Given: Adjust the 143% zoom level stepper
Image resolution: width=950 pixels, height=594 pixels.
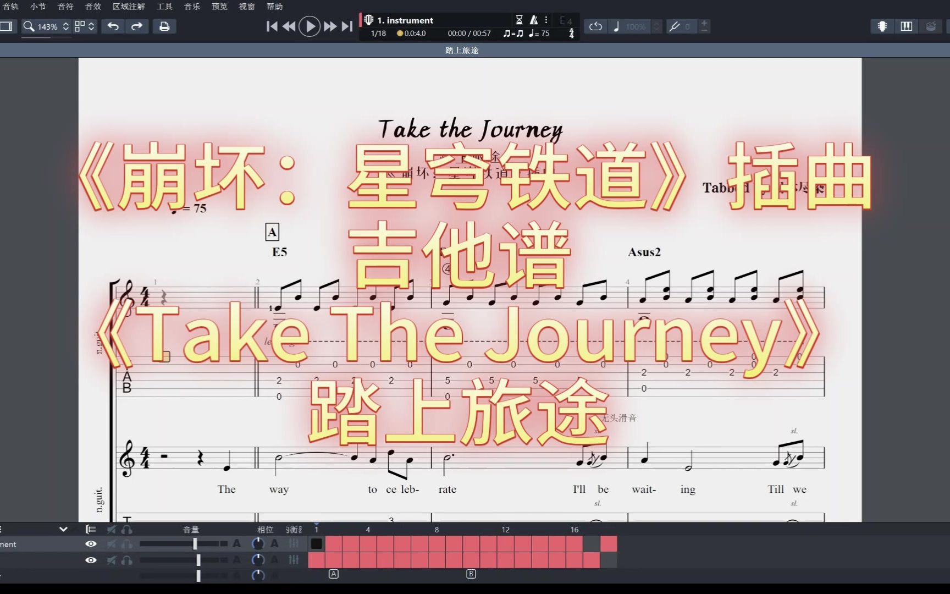Looking at the screenshot, I should point(65,26).
